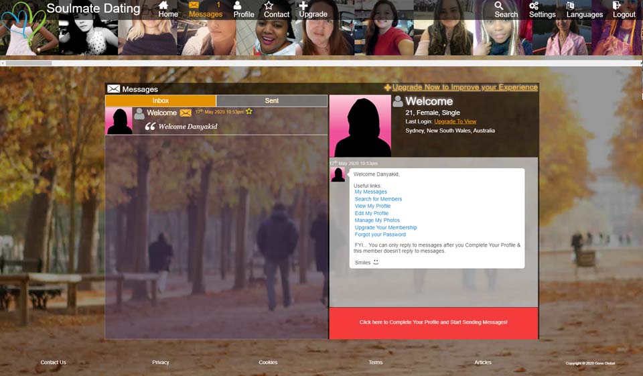The image size is (643, 376).
Task: Open Search magnifier icon
Action: click(x=499, y=5)
